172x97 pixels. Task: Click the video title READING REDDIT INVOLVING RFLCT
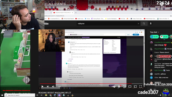click(55, 93)
